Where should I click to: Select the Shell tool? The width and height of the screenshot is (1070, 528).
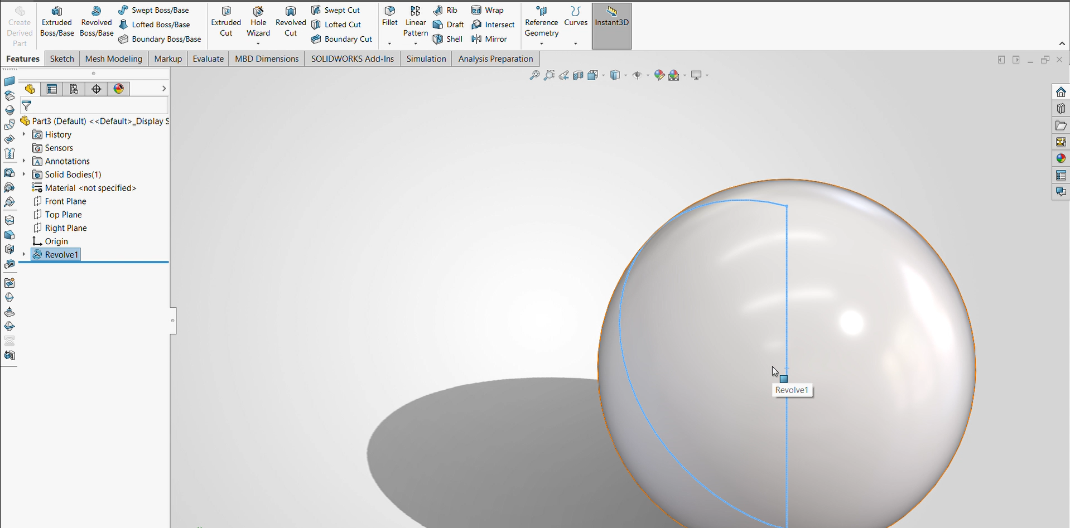point(447,39)
